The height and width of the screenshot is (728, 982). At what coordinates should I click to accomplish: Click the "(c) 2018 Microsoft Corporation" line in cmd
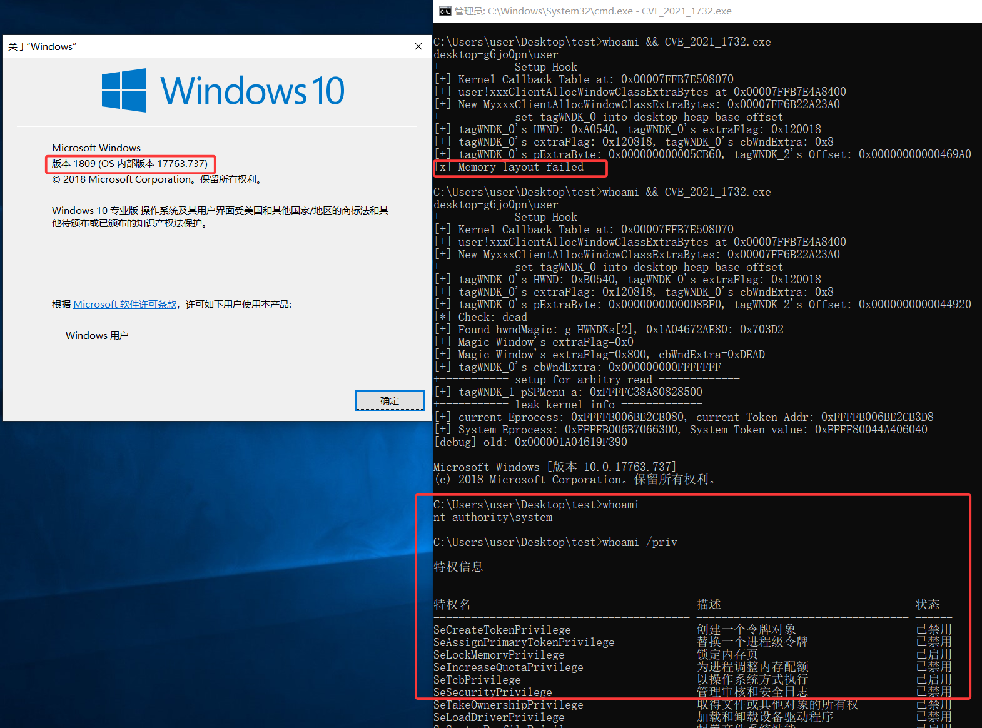coord(574,480)
